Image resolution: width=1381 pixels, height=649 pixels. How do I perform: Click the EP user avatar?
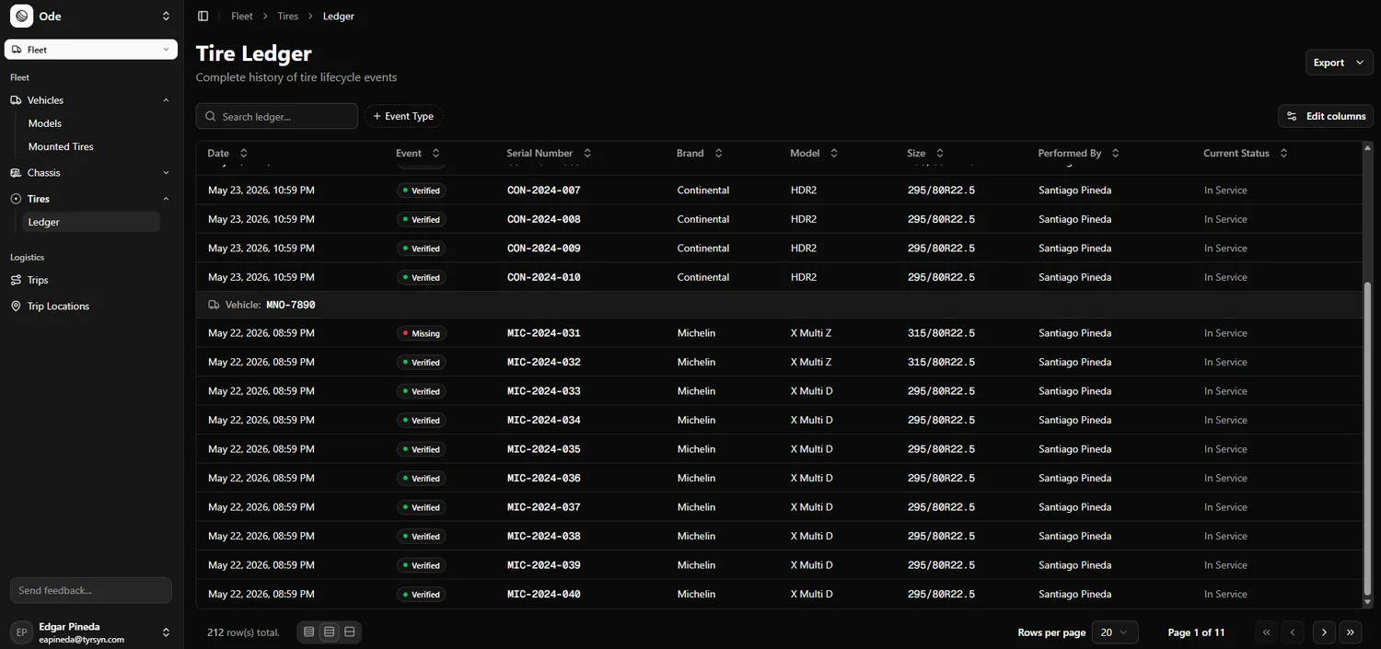click(x=22, y=632)
